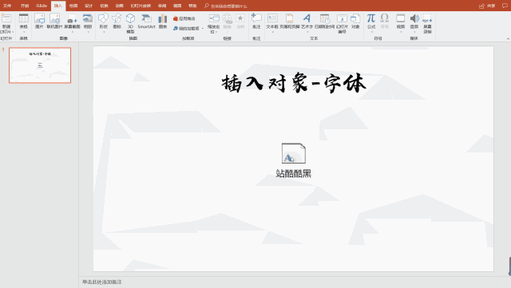
Task: Insert a Chart (图表)
Action: 163,22
